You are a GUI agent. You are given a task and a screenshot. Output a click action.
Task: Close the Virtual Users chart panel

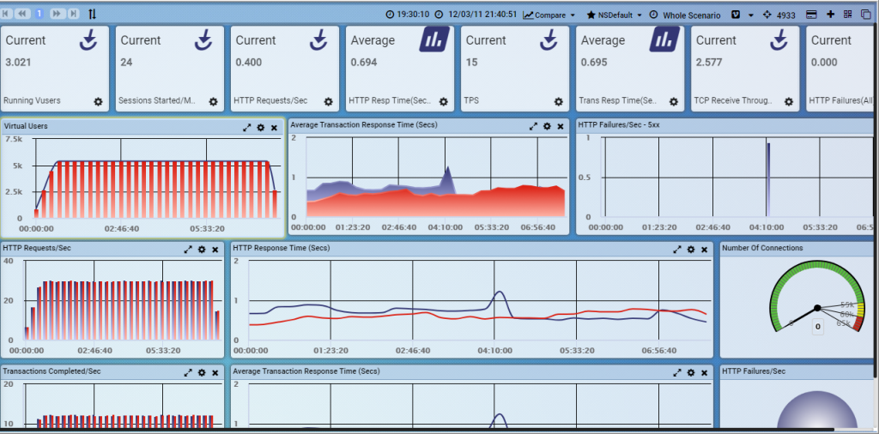[x=274, y=128]
